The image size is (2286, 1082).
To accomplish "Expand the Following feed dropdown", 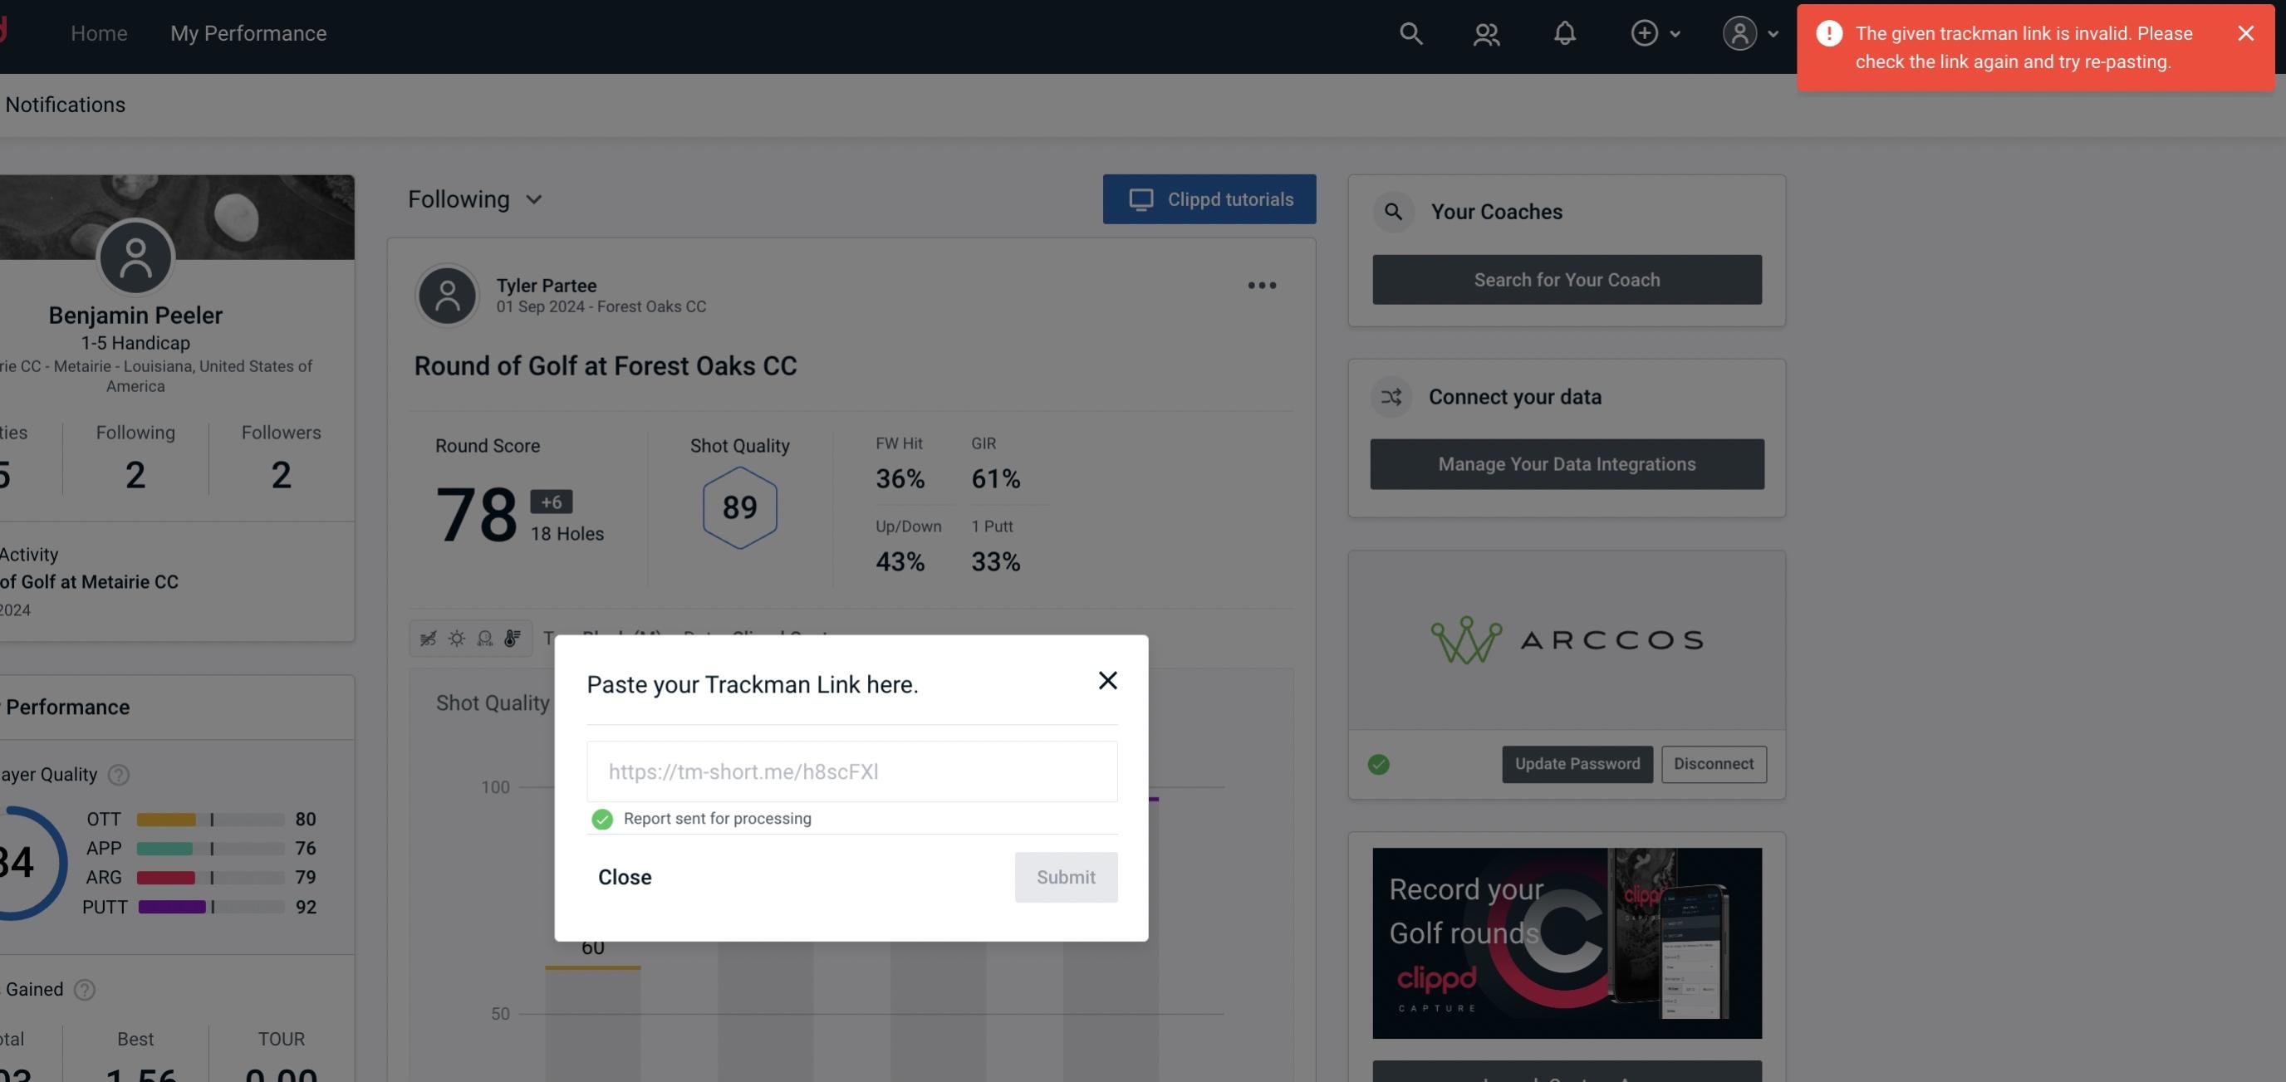I will point(477,198).
